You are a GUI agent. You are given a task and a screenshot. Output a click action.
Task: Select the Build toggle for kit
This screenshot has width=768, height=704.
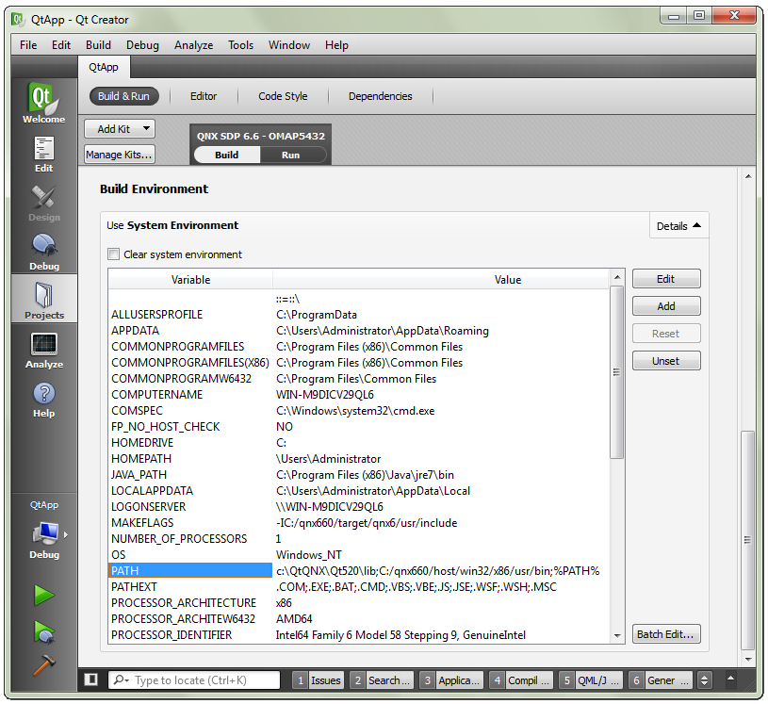pyautogui.click(x=227, y=155)
